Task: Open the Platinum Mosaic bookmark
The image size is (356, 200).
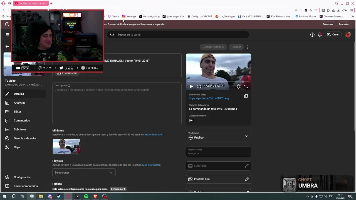Action: (306, 16)
